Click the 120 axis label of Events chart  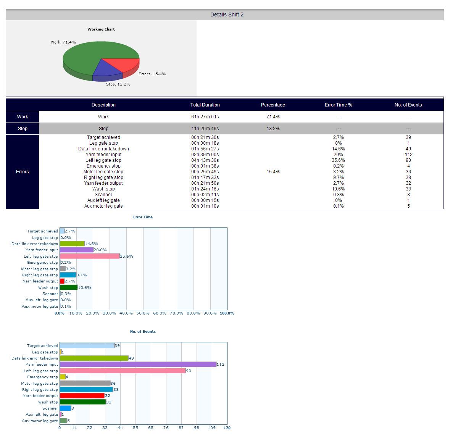pos(227,428)
